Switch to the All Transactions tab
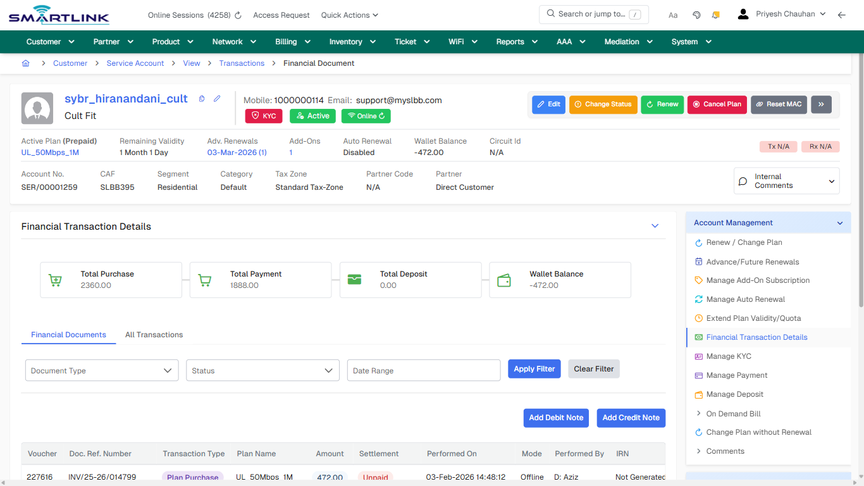The height and width of the screenshot is (486, 864). [x=154, y=335]
